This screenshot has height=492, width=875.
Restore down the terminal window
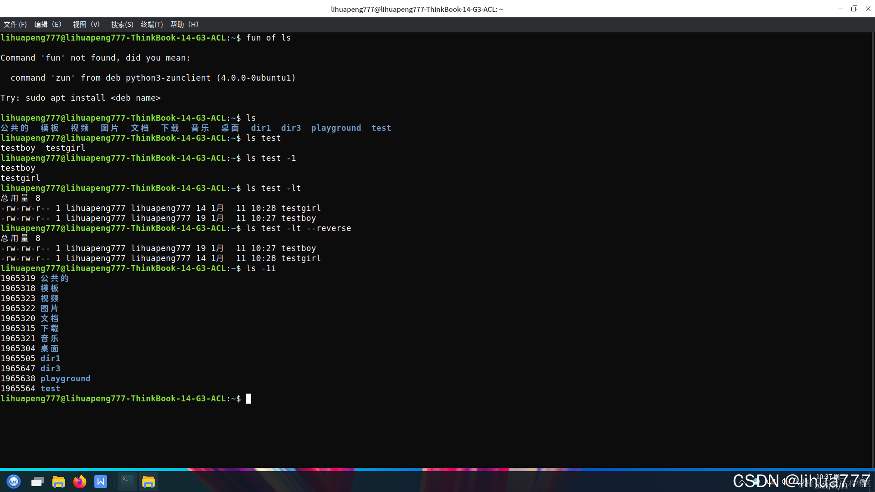pos(854,9)
